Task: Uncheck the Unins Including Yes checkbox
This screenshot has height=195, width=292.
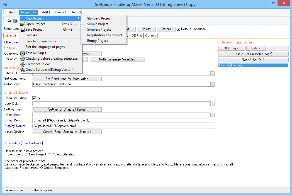Action: pos(34,98)
